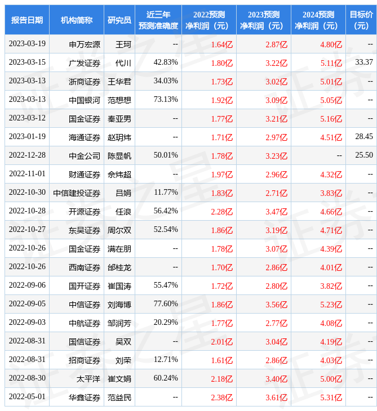Click the 广发证券 institution name
This screenshot has width=377, height=411.
pos(85,63)
